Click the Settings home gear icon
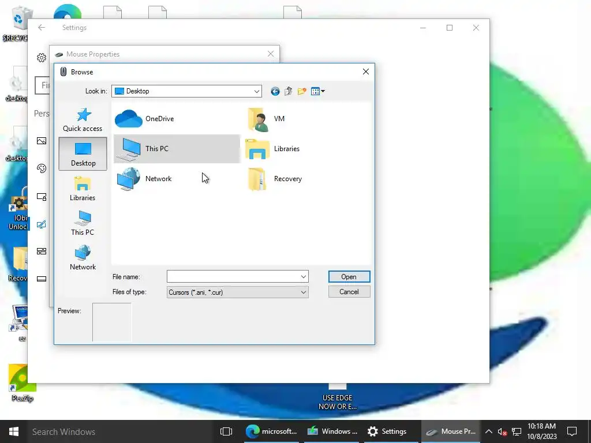 [42, 58]
